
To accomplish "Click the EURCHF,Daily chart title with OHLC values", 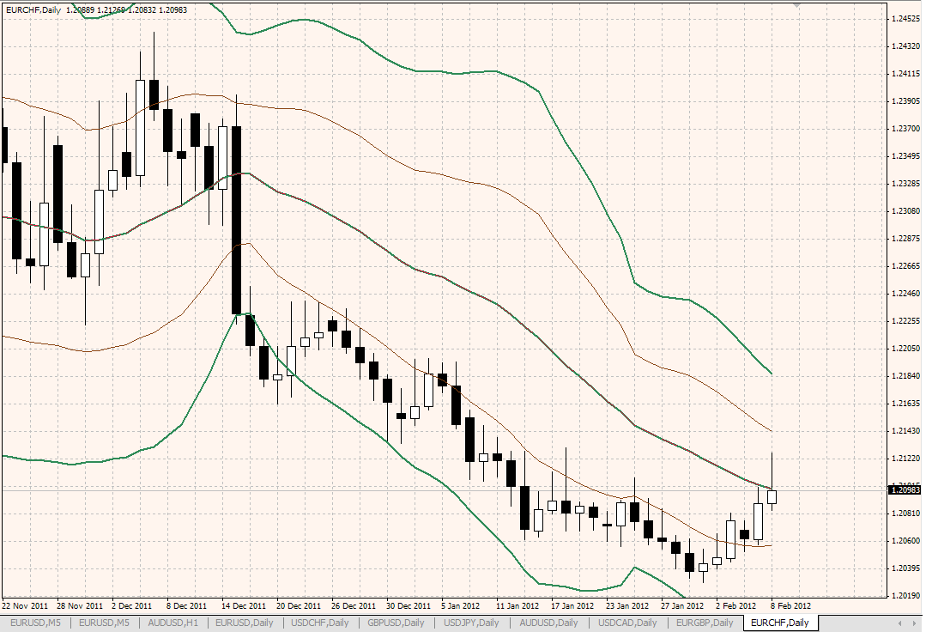I will point(96,10).
